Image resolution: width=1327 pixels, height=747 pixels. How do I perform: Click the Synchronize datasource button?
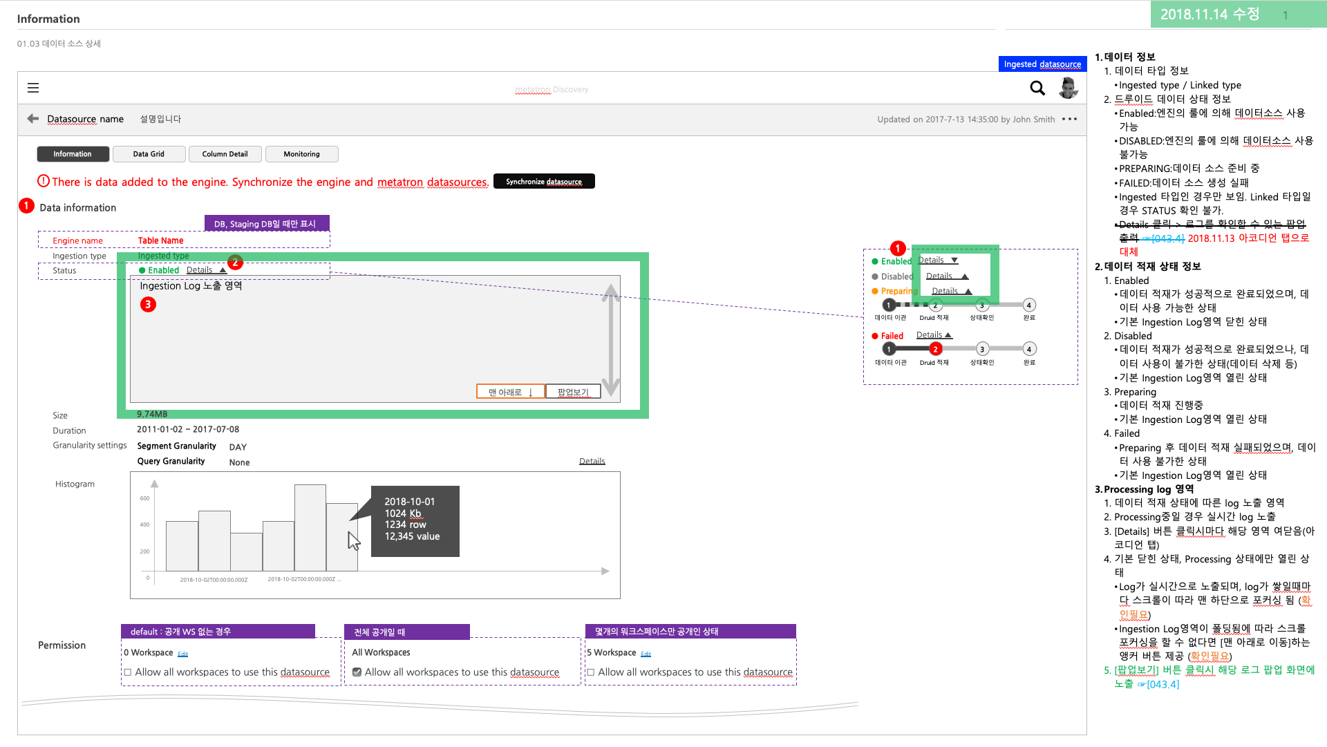(544, 182)
